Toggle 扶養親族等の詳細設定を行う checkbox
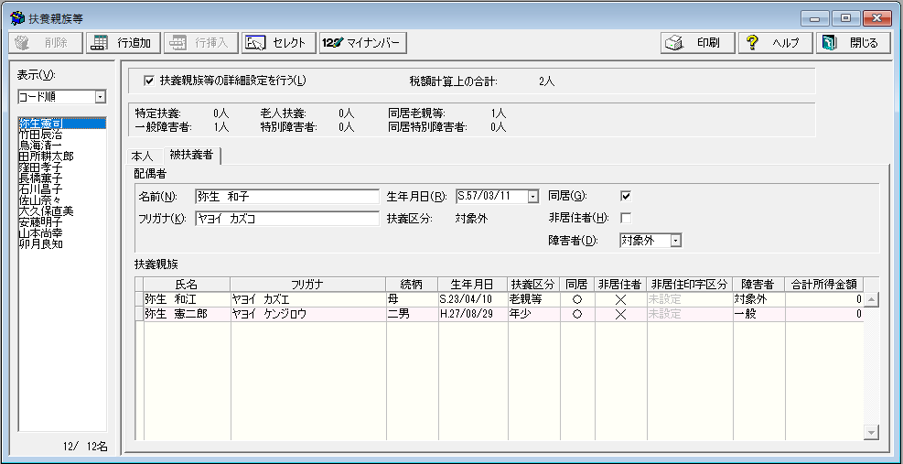Image resolution: width=903 pixels, height=464 pixels. click(x=148, y=81)
